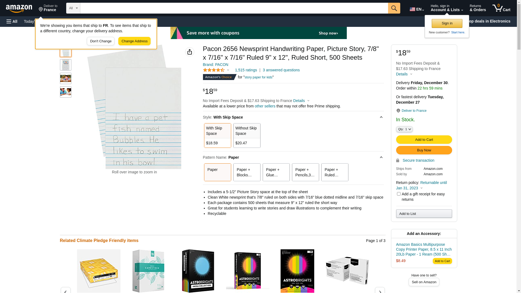The width and height of the screenshot is (521, 293).
Task: Click the share icon on product image
Action: click(x=190, y=52)
